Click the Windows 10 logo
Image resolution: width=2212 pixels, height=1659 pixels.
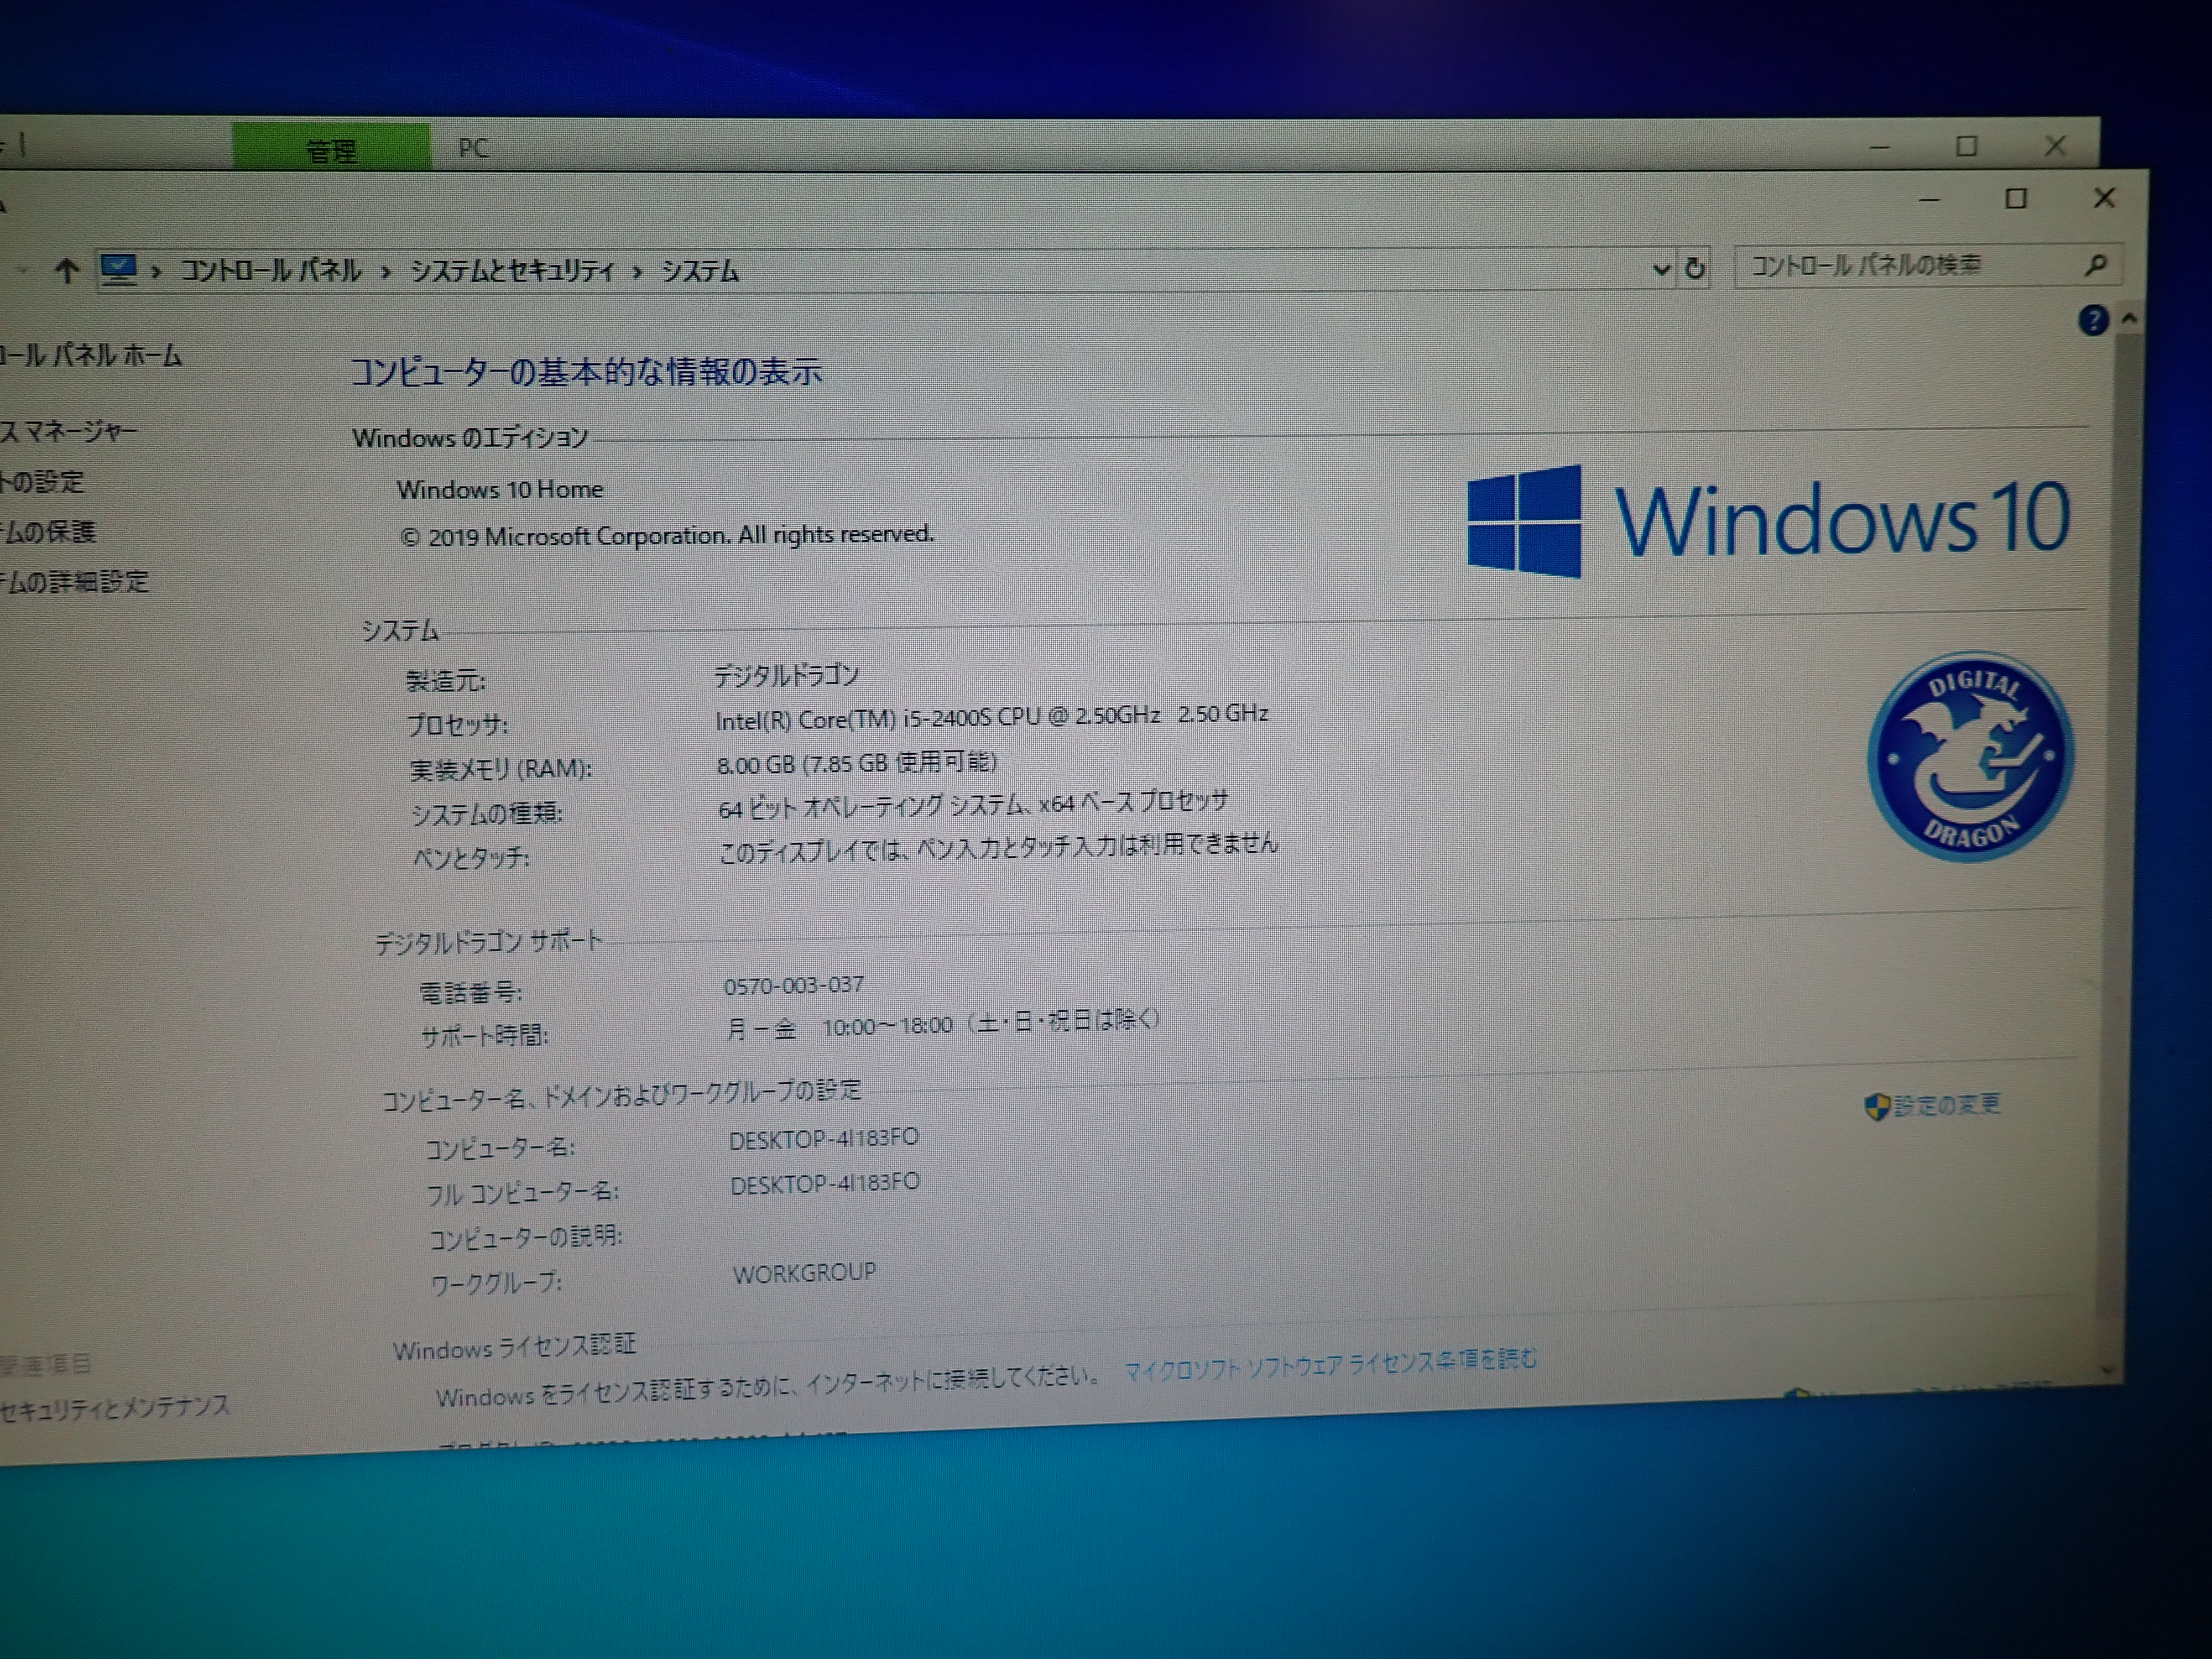(x=1768, y=520)
